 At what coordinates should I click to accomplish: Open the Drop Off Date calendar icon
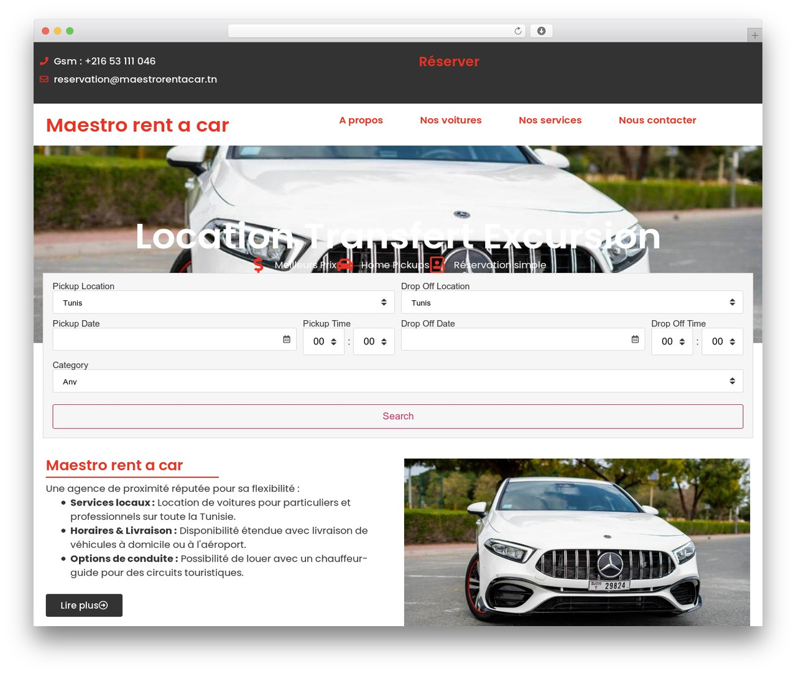[x=635, y=339]
